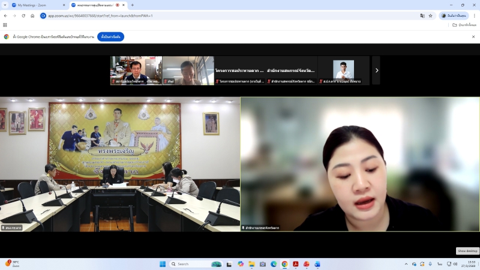This screenshot has width=480, height=270.
Task: Open the browser home page icon
Action: [32, 16]
